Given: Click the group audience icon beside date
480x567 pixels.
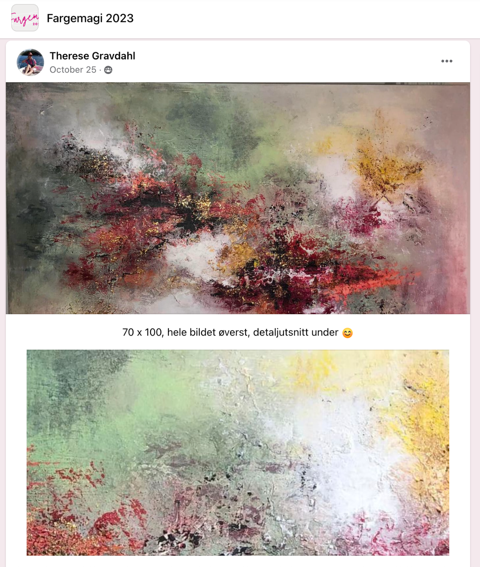Looking at the screenshot, I should tap(108, 70).
